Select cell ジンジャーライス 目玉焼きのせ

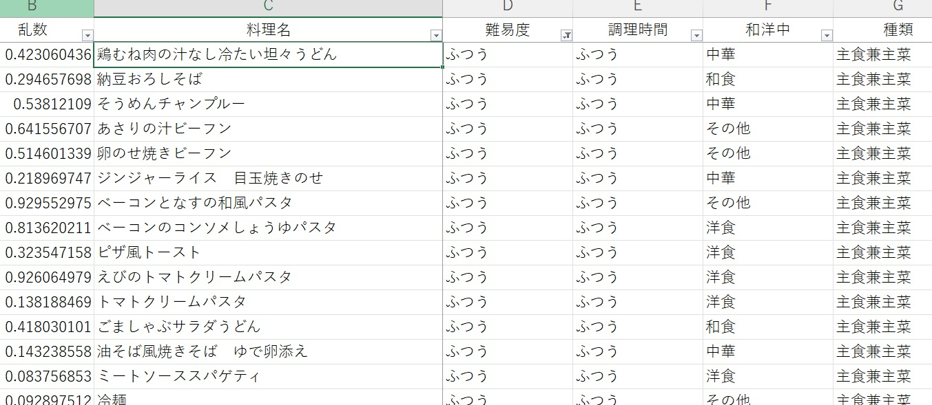pos(269,179)
